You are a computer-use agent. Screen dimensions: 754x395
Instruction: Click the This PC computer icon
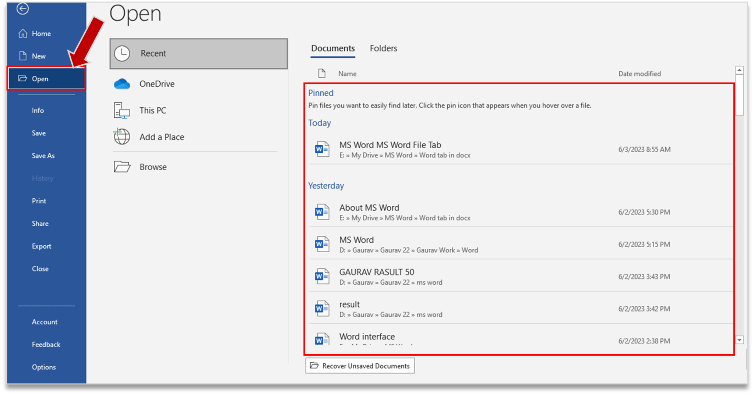(122, 110)
